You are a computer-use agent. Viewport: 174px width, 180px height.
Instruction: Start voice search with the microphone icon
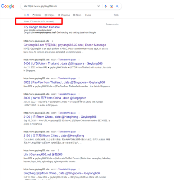coord(106,6)
